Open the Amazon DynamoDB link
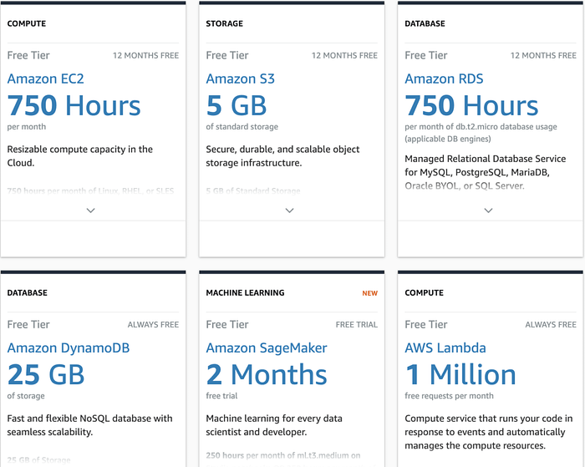 69,348
